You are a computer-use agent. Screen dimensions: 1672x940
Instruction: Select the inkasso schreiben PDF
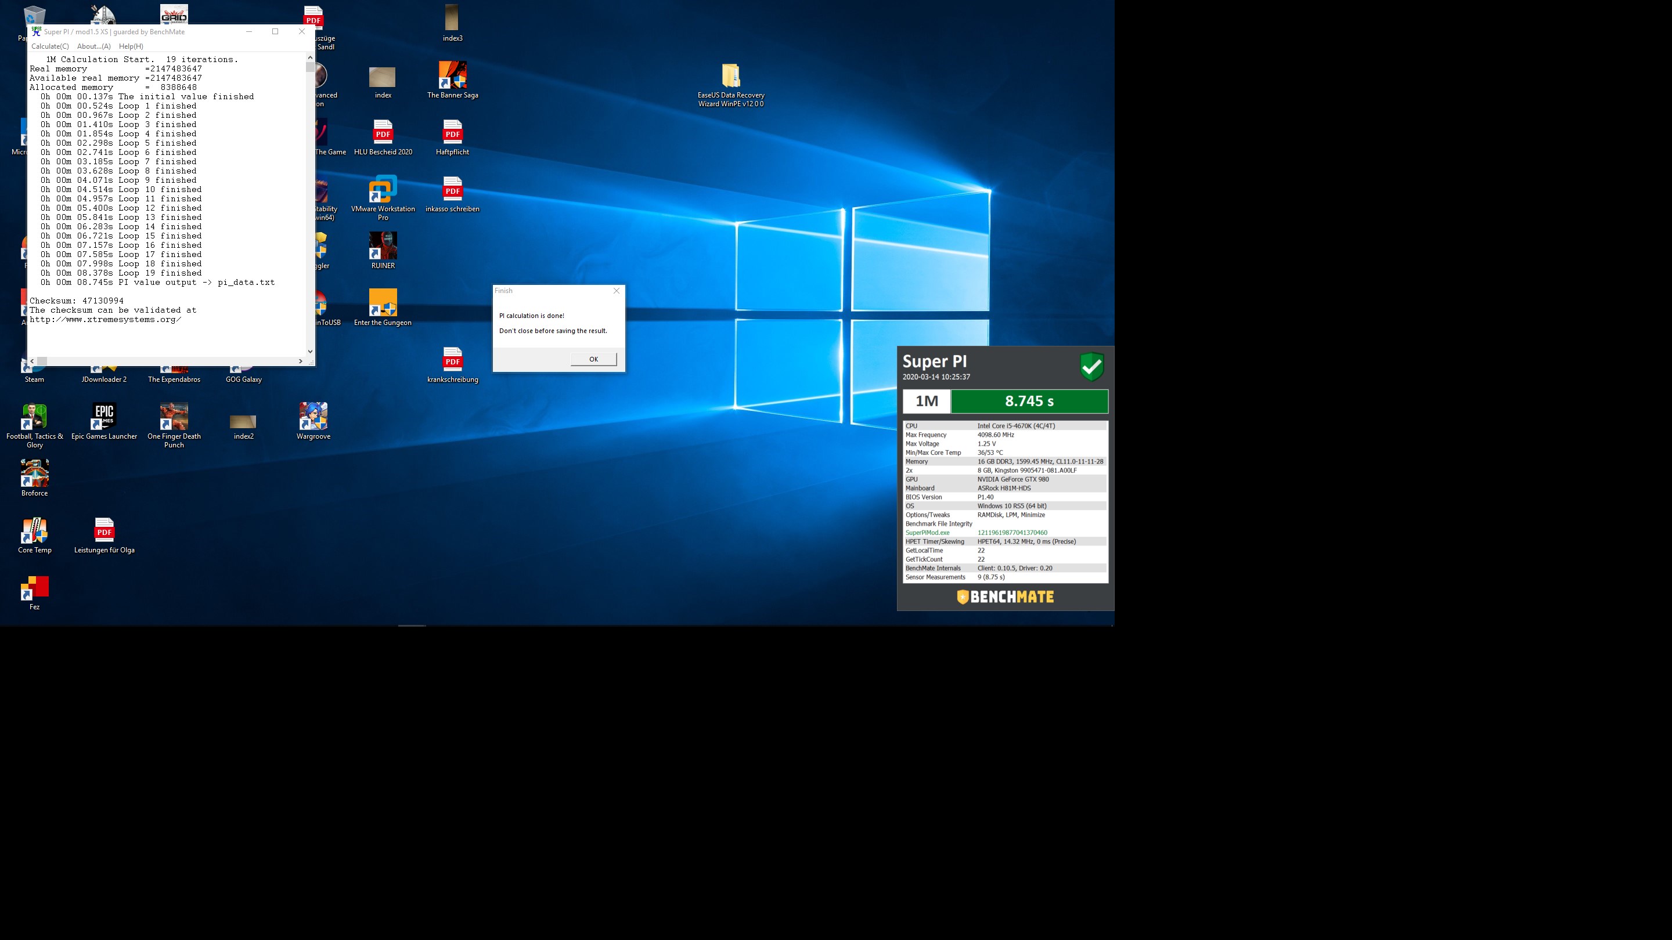[x=452, y=194]
